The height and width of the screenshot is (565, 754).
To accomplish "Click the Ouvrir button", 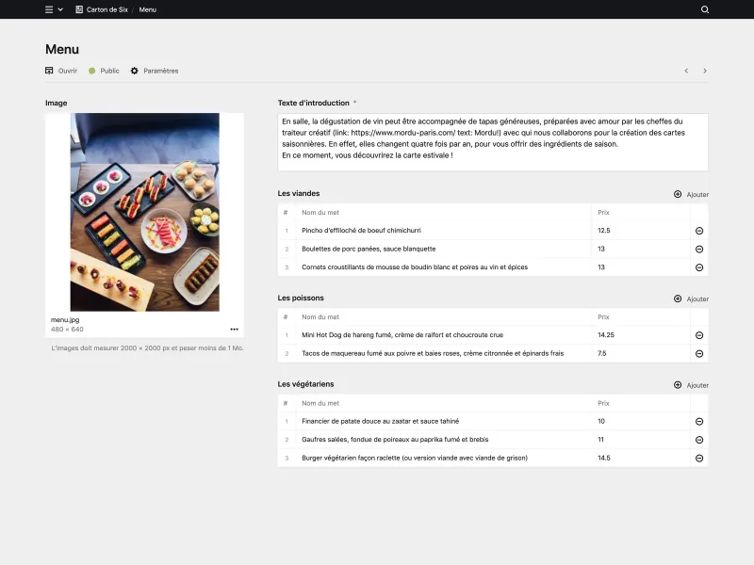I will pos(61,70).
